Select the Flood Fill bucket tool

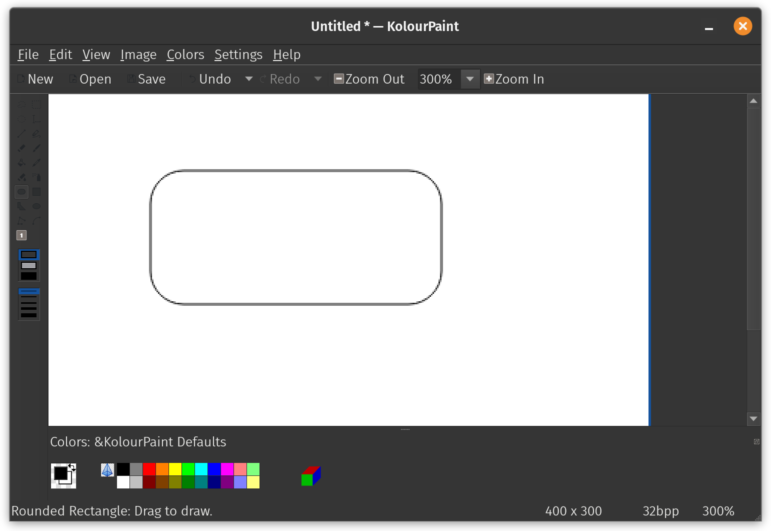[21, 163]
